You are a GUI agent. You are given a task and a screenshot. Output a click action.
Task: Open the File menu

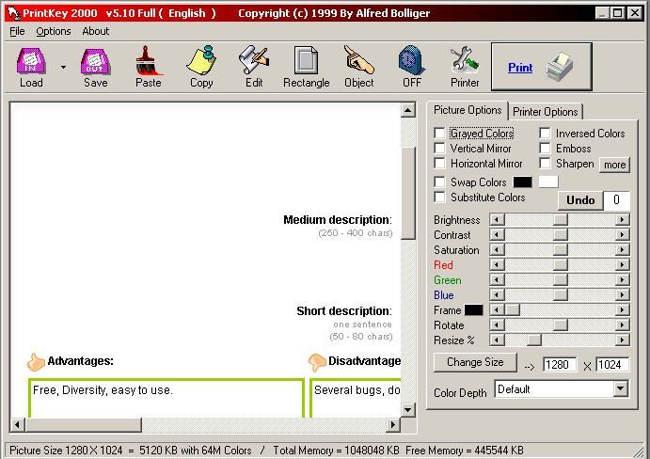(17, 31)
